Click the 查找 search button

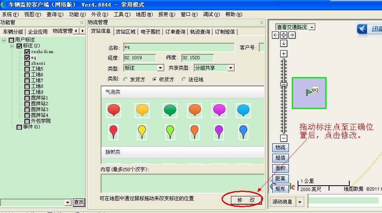[x=79, y=202]
